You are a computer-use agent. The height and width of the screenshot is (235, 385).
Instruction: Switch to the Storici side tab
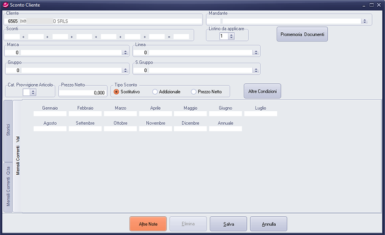[8, 131]
